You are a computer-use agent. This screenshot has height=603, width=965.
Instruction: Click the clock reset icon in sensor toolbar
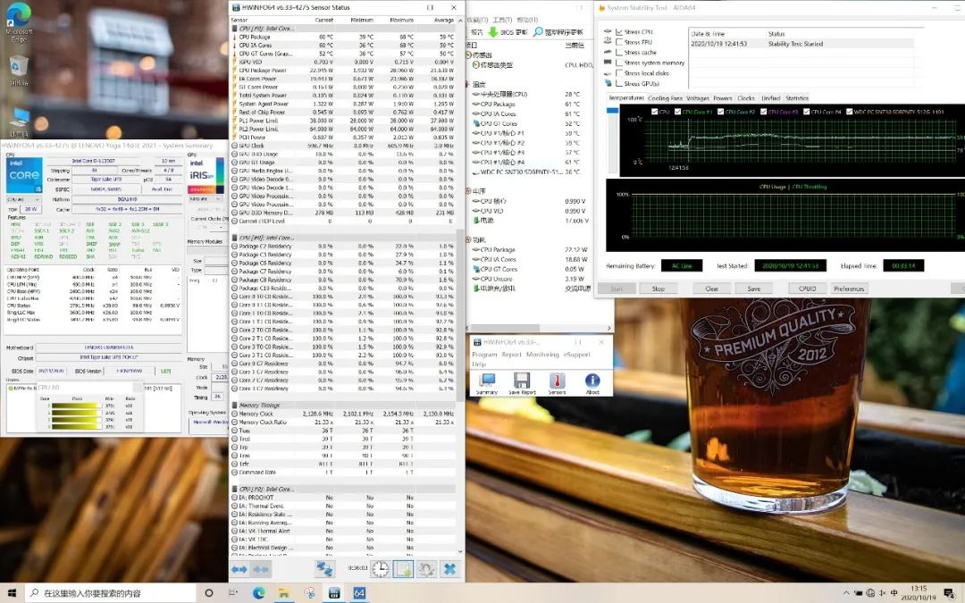pos(381,569)
